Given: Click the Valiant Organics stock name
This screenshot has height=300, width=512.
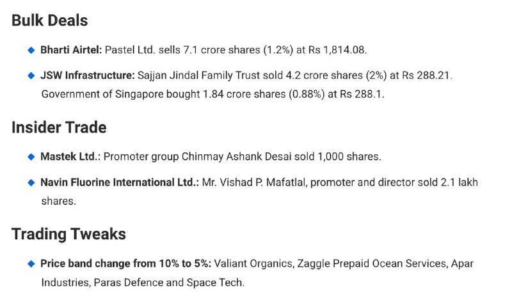Looking at the screenshot, I should [x=253, y=264].
